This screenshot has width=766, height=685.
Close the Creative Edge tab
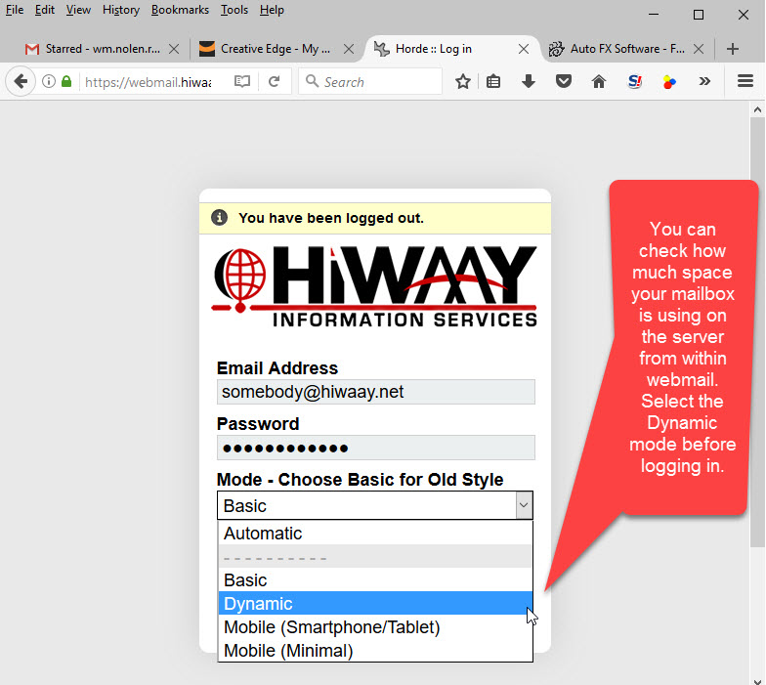pyautogui.click(x=348, y=49)
